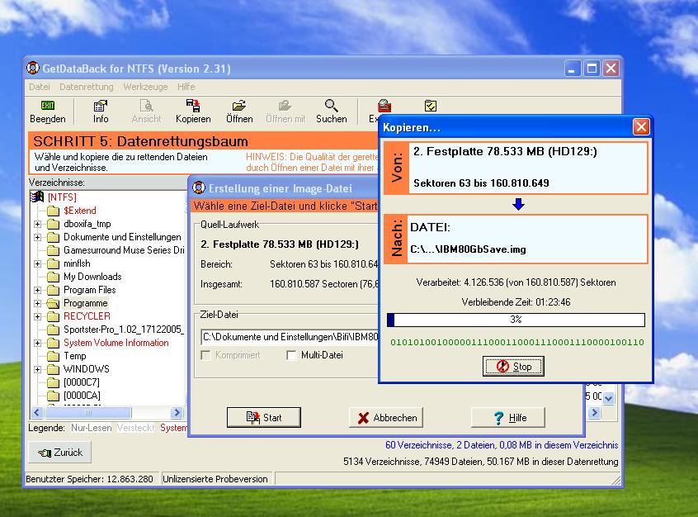
Task: Toggle the Komprimiert checkbox
Action: 205,355
